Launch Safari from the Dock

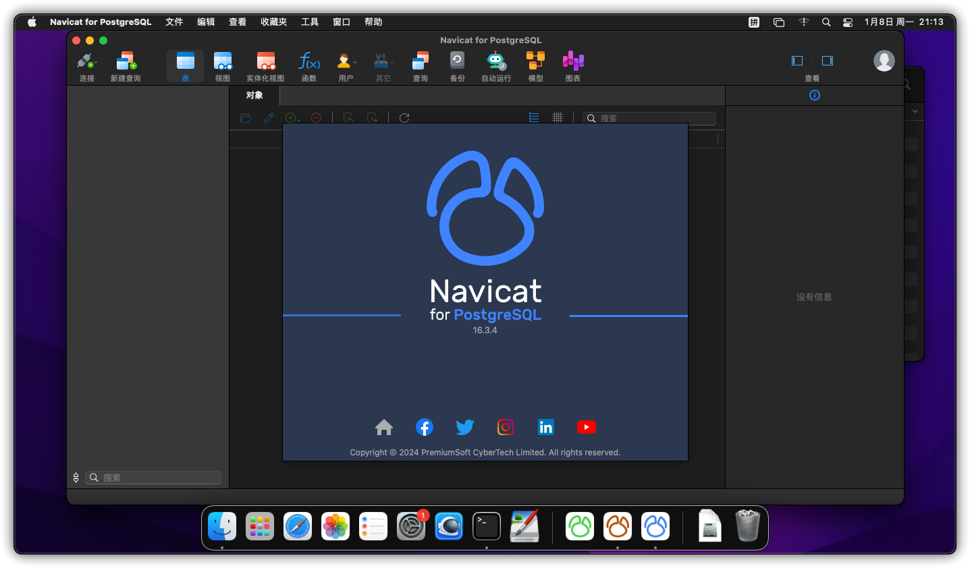[x=298, y=526]
